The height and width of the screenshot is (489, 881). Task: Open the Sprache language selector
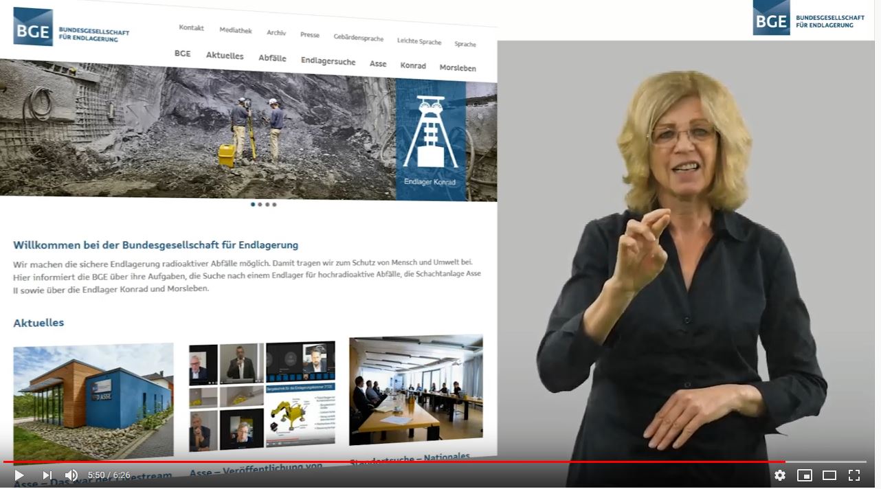coord(465,44)
